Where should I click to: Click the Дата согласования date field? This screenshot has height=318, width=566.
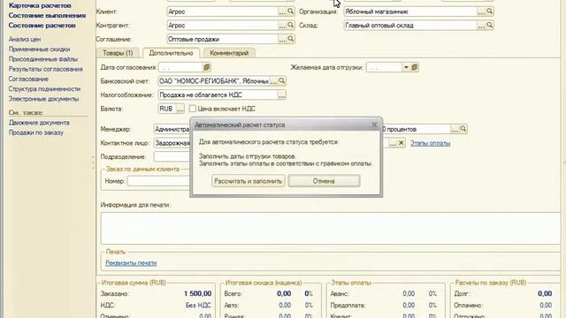coord(180,67)
